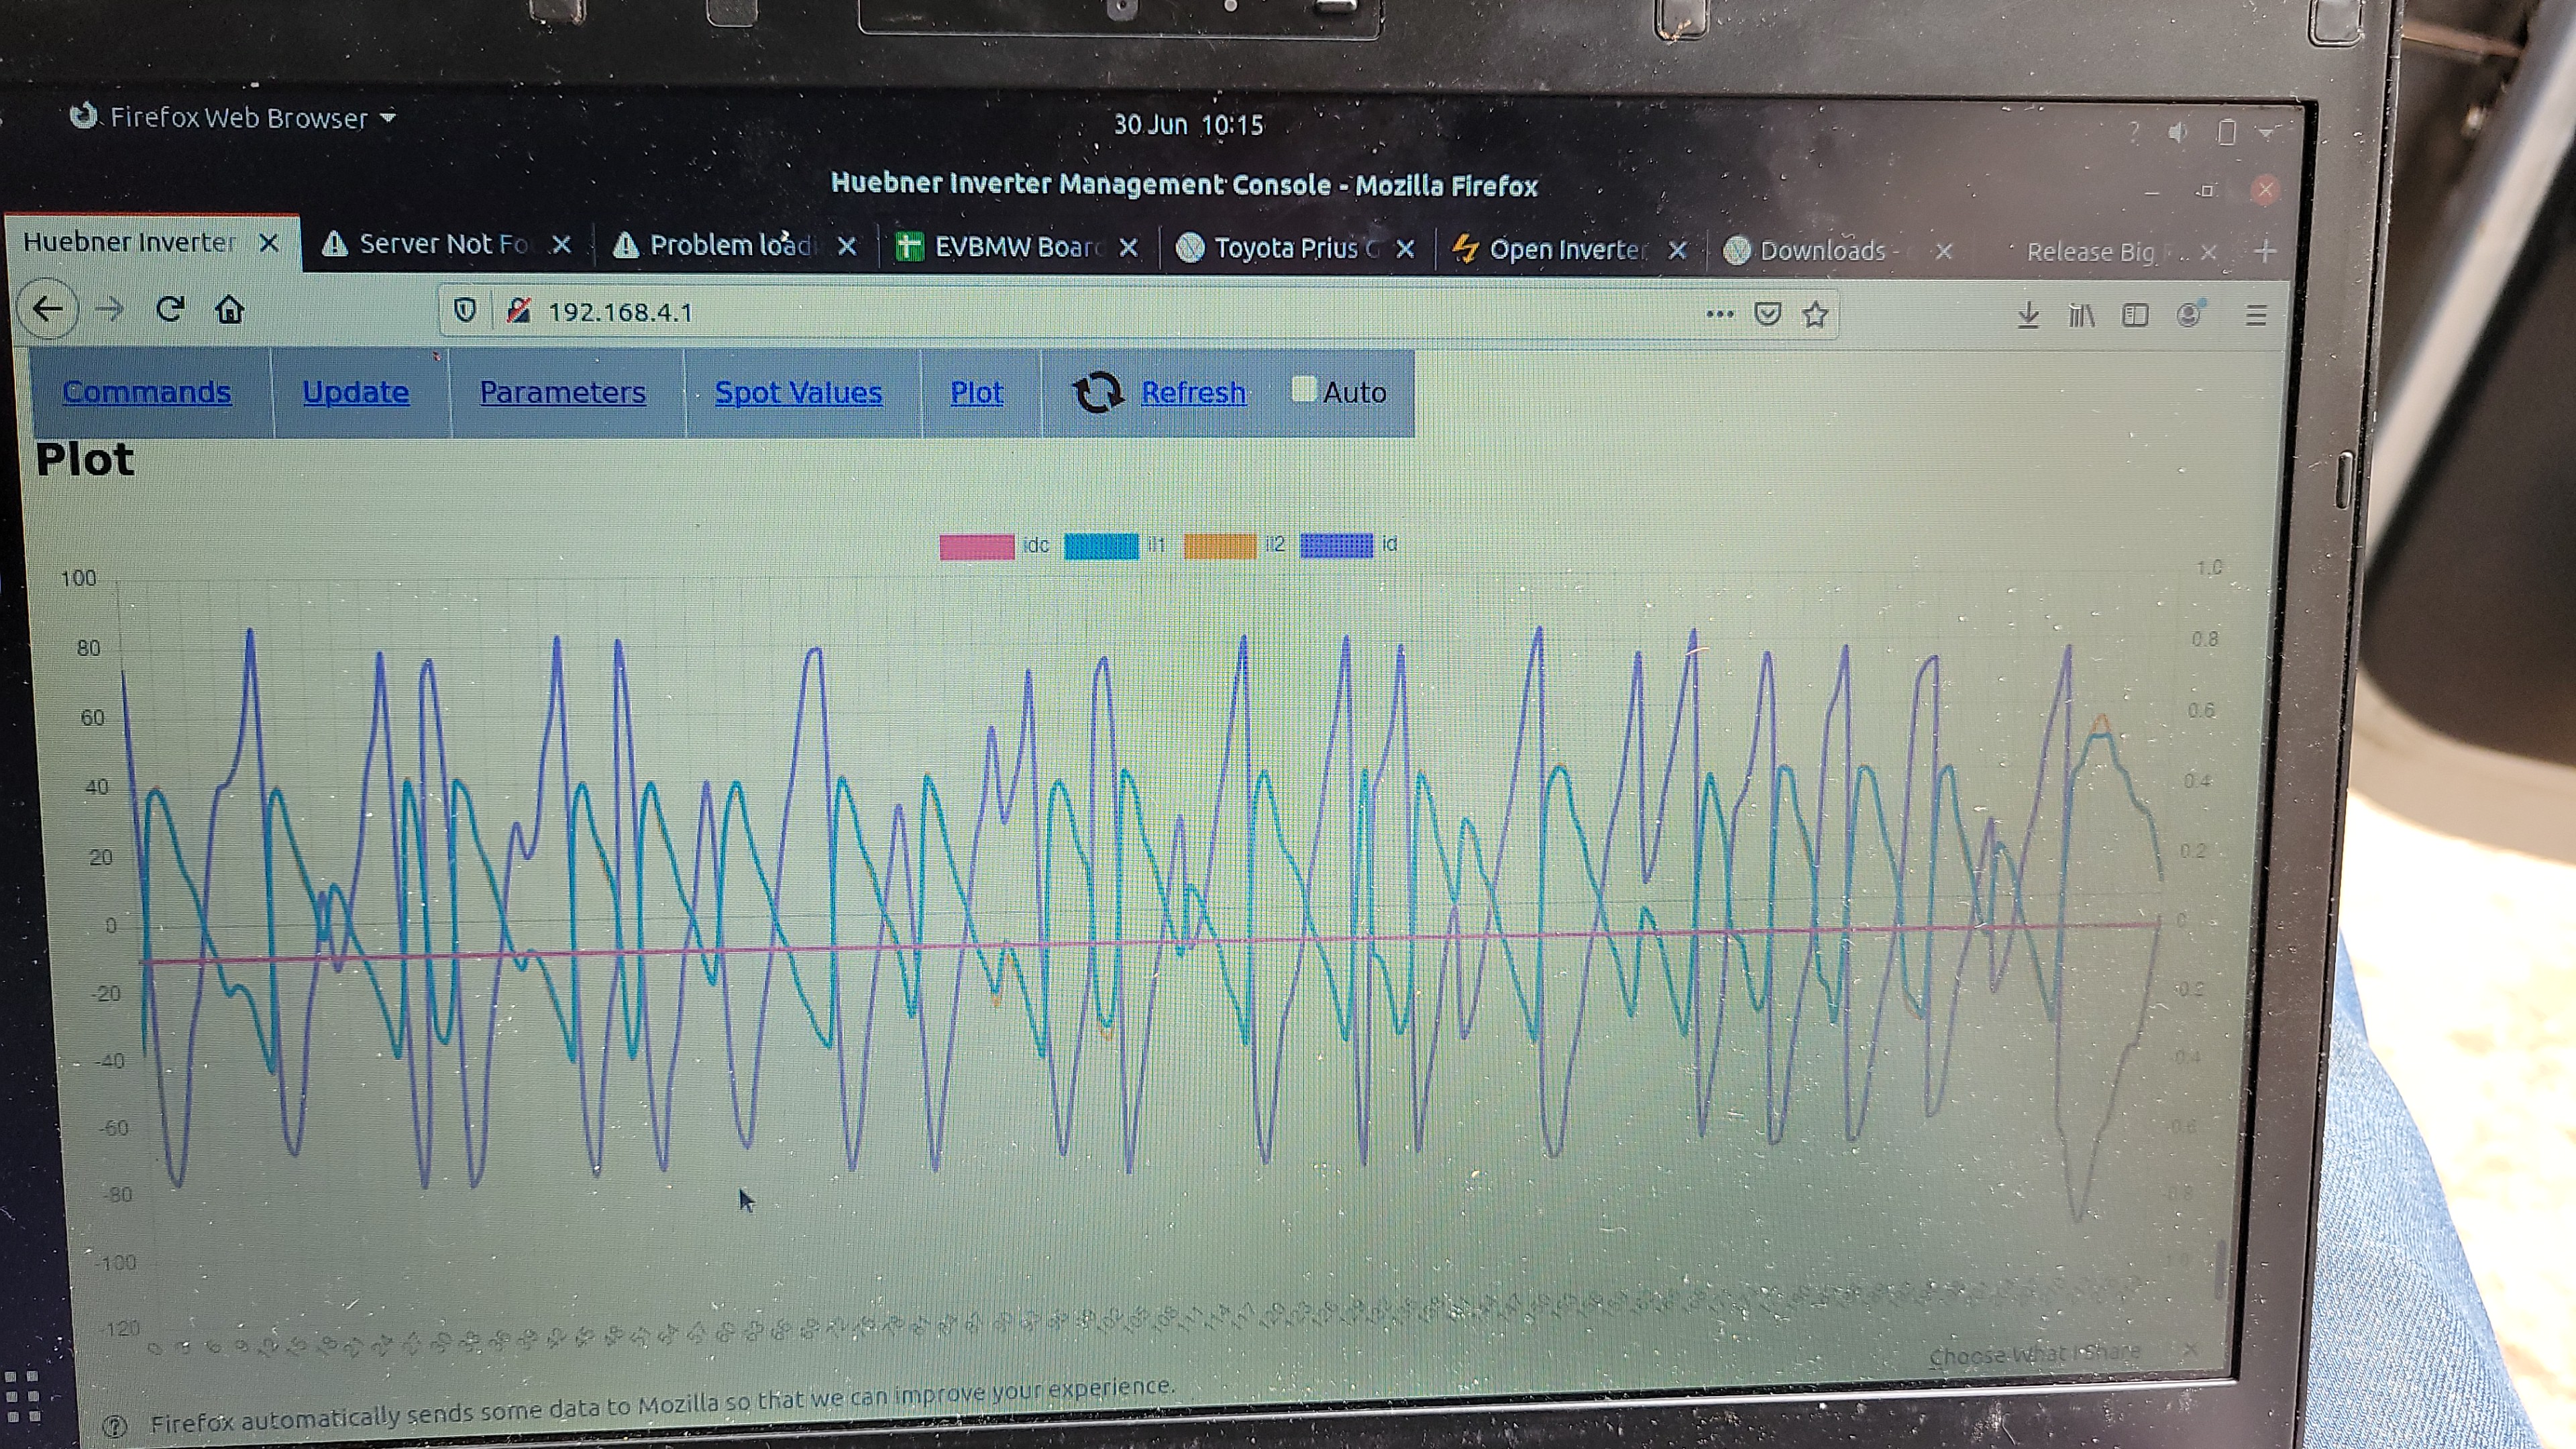Viewport: 2576px width, 1449px height.
Task: Open the tracking protection shield icon
Action: 465,311
